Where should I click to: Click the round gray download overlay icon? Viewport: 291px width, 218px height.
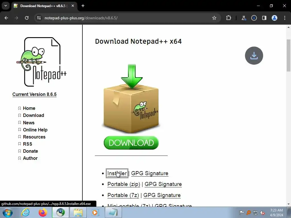point(254,56)
